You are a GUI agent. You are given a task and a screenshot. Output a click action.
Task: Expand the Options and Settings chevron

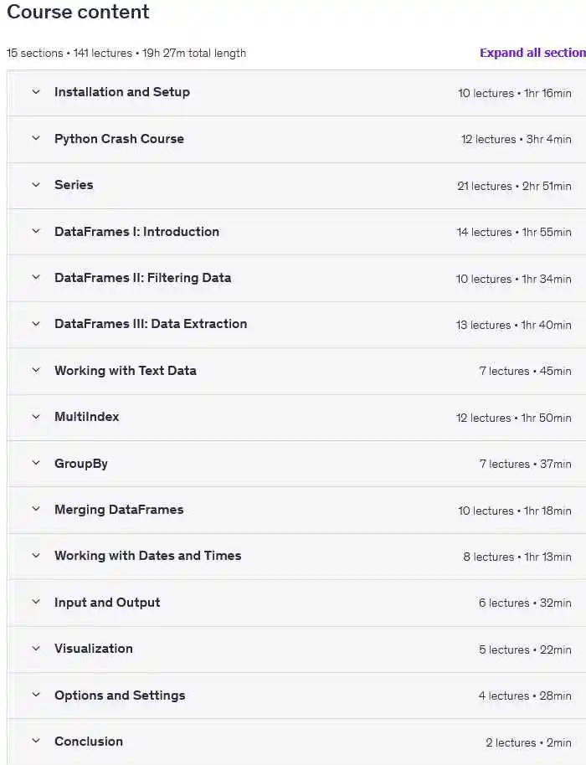click(36, 696)
